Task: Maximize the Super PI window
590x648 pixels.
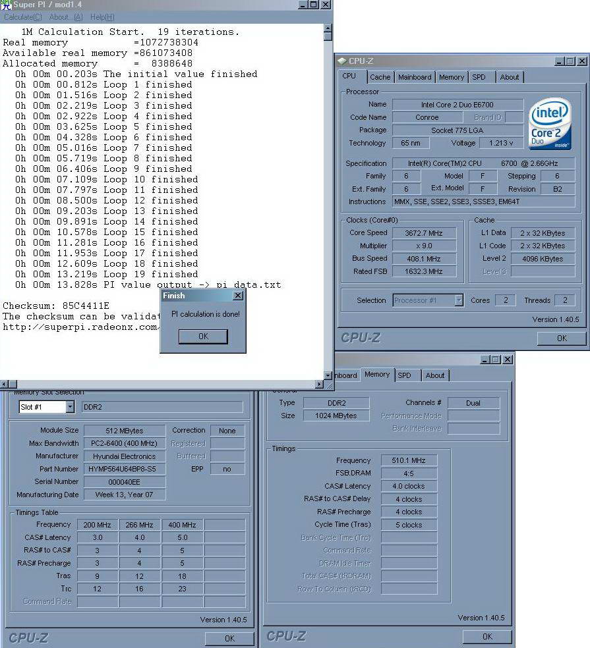Action: coord(314,5)
